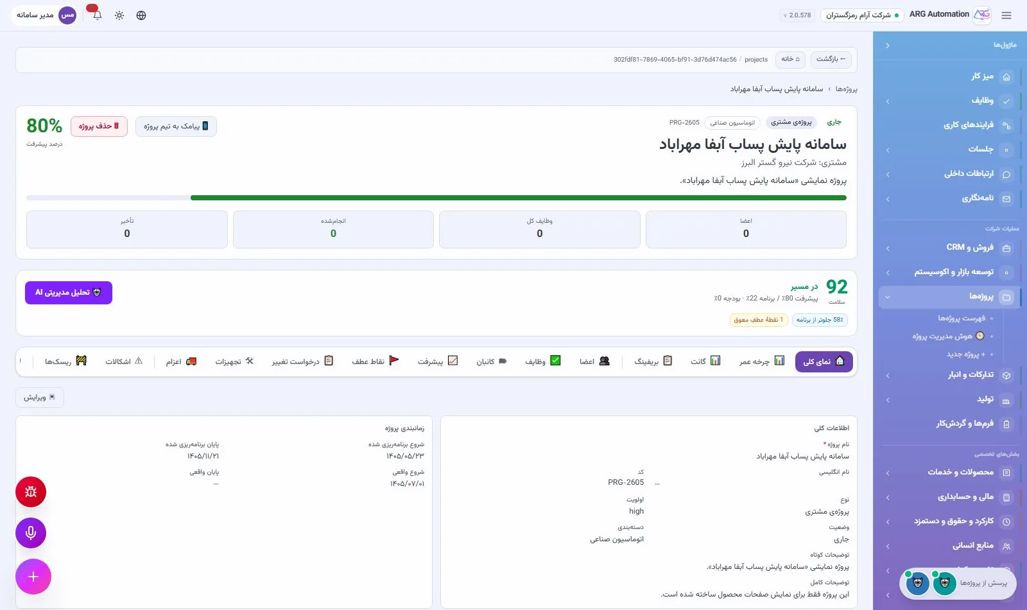
Task: Click the pink plus floating button
Action: pos(33,577)
